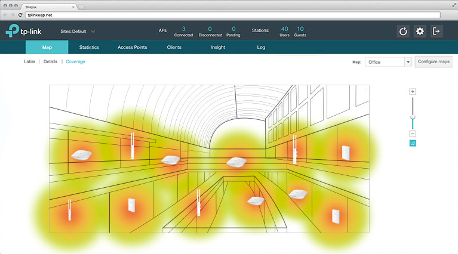The image size is (458, 254).
Task: Select the outdoor antenna AP in the upper-right area
Action: [x=295, y=149]
